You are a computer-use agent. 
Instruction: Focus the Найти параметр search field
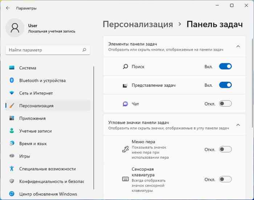[48, 50]
